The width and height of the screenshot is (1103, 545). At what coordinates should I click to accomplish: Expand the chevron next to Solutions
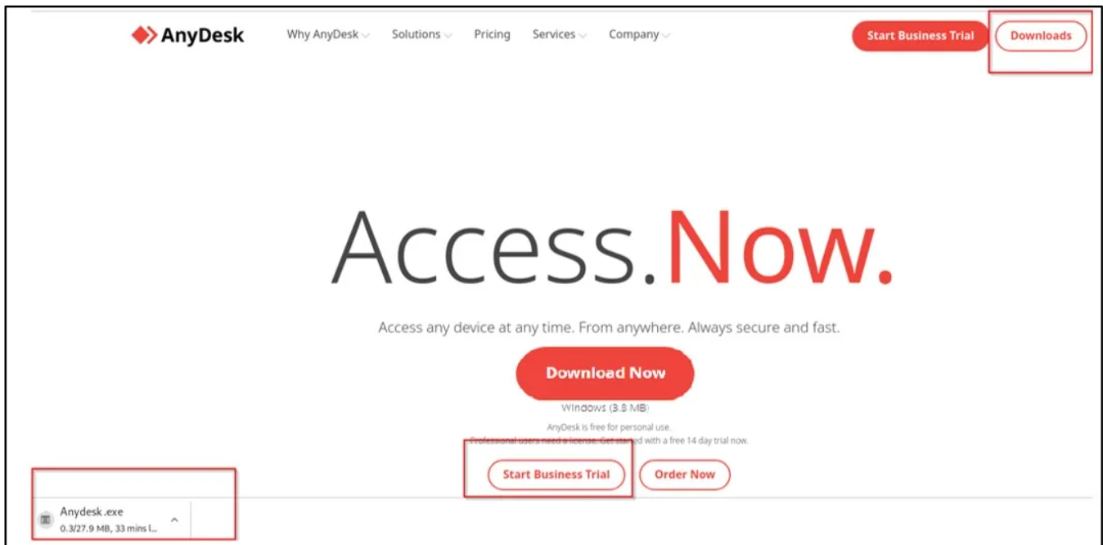coord(448,36)
